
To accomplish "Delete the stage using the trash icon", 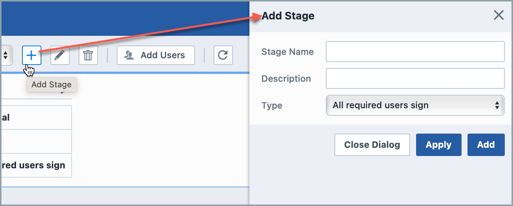I will click(88, 55).
